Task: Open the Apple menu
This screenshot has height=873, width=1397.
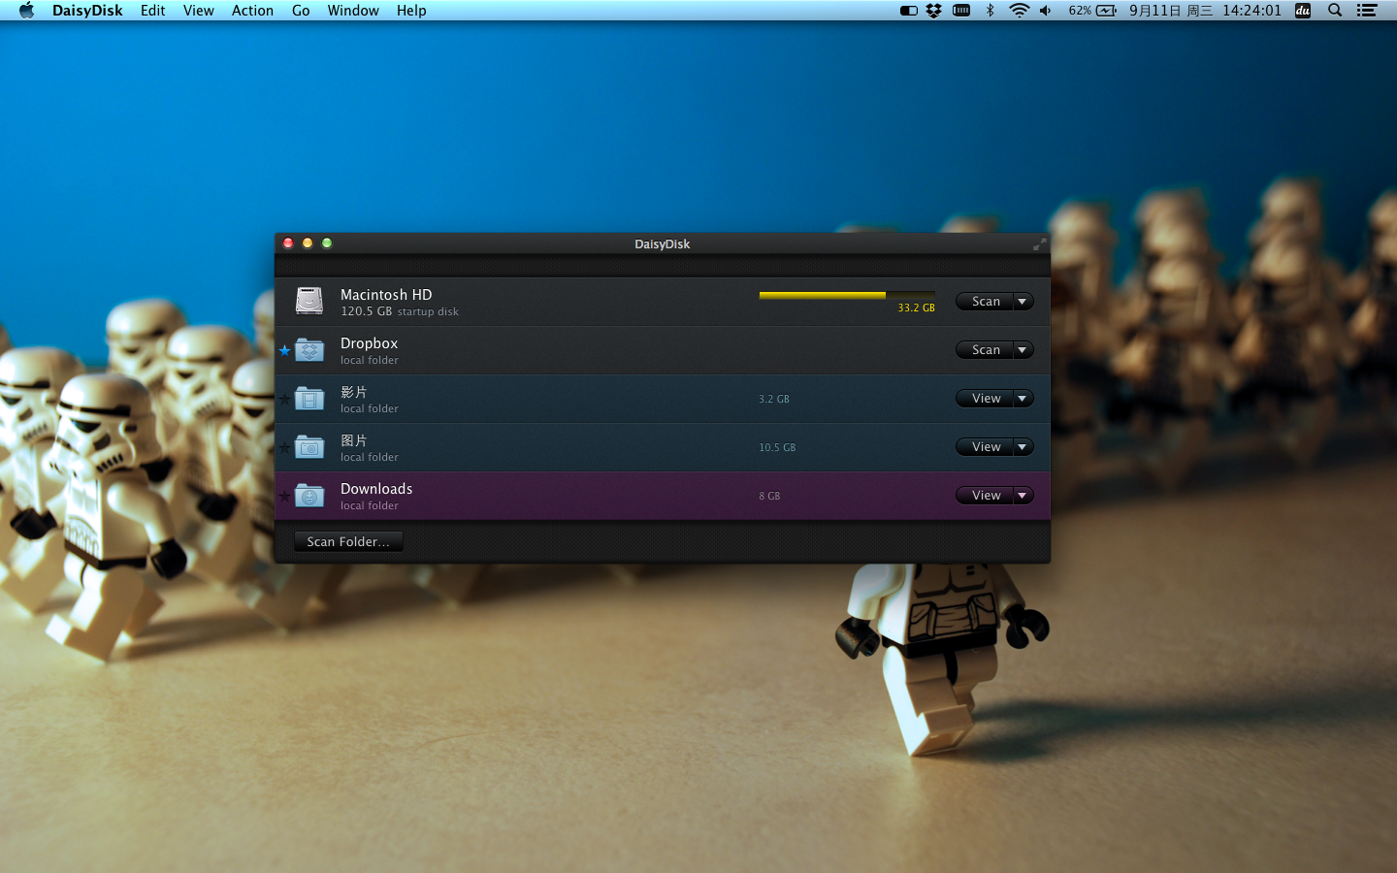Action: point(26,11)
